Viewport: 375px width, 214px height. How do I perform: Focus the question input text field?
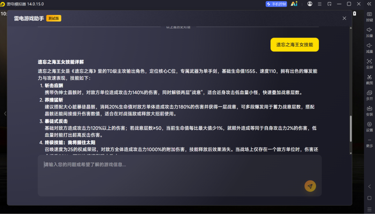(180, 176)
